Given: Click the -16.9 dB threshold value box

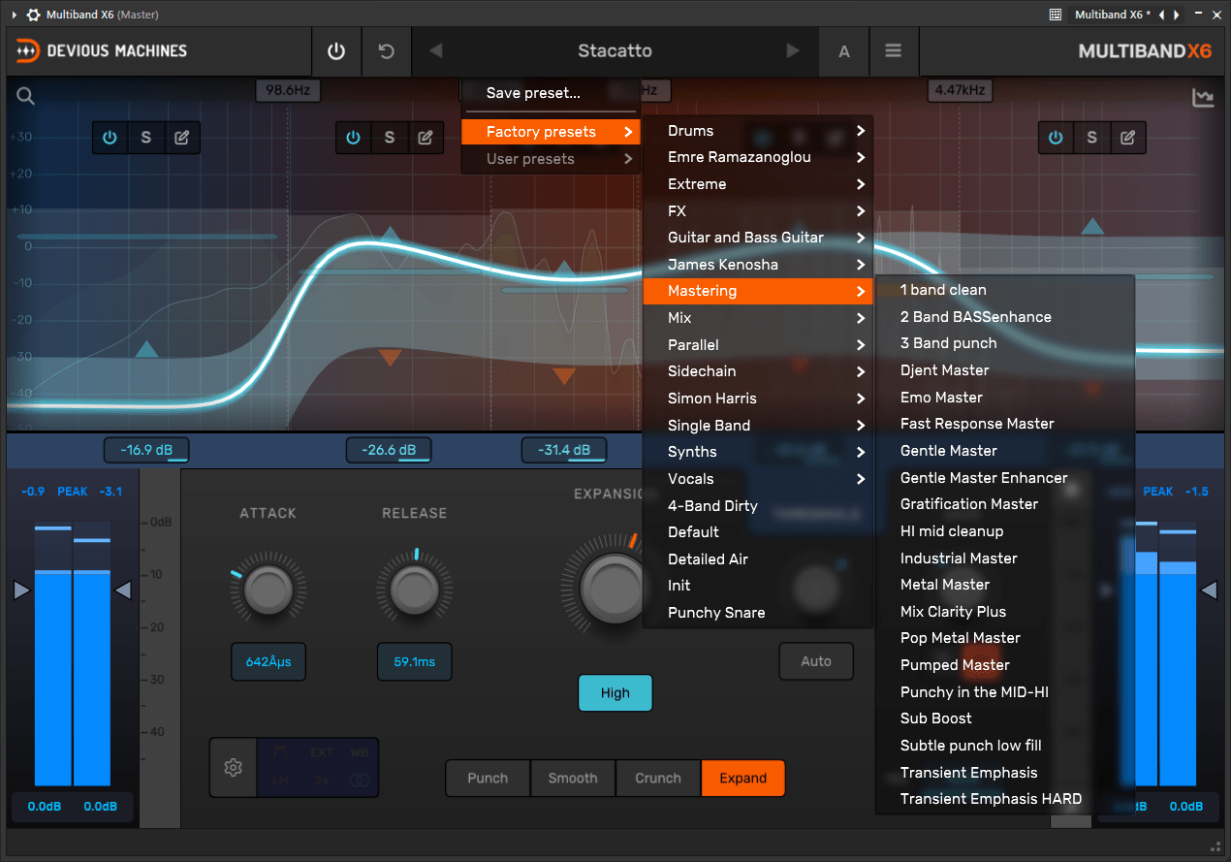Looking at the screenshot, I should tap(146, 450).
